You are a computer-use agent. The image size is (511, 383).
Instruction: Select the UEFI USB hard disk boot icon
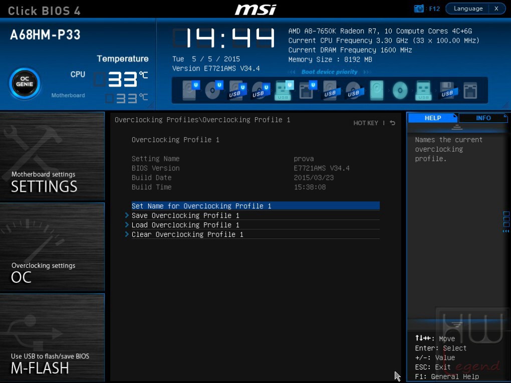pyautogui.click(x=237, y=90)
